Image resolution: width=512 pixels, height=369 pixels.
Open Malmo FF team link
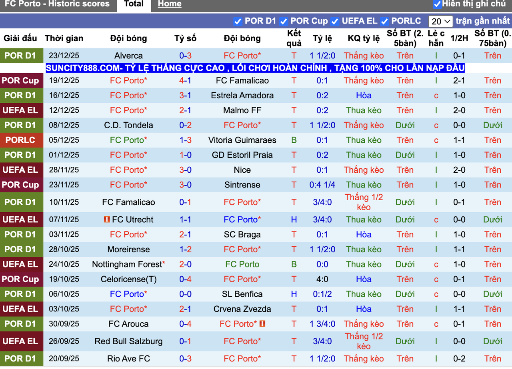pos(242,110)
